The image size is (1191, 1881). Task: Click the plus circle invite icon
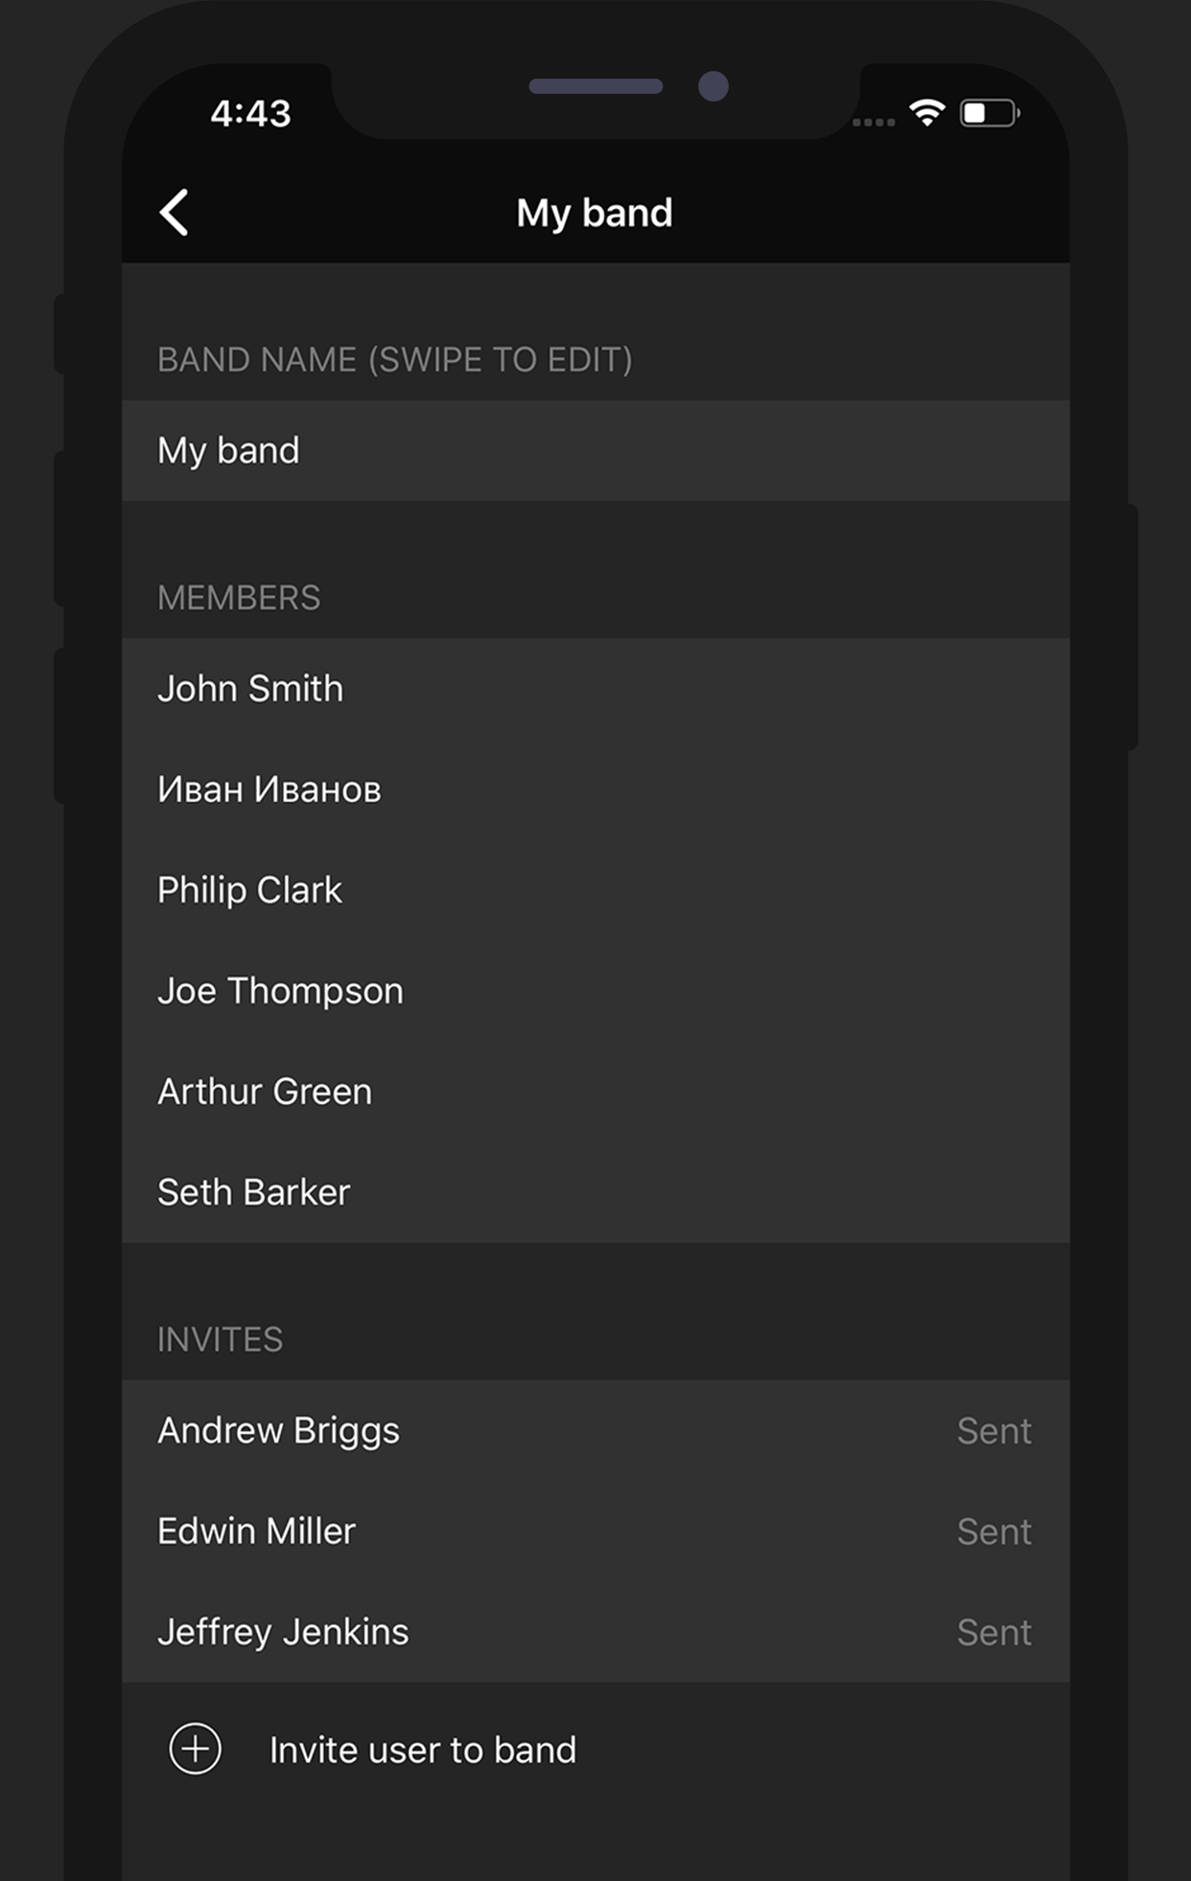[196, 1749]
